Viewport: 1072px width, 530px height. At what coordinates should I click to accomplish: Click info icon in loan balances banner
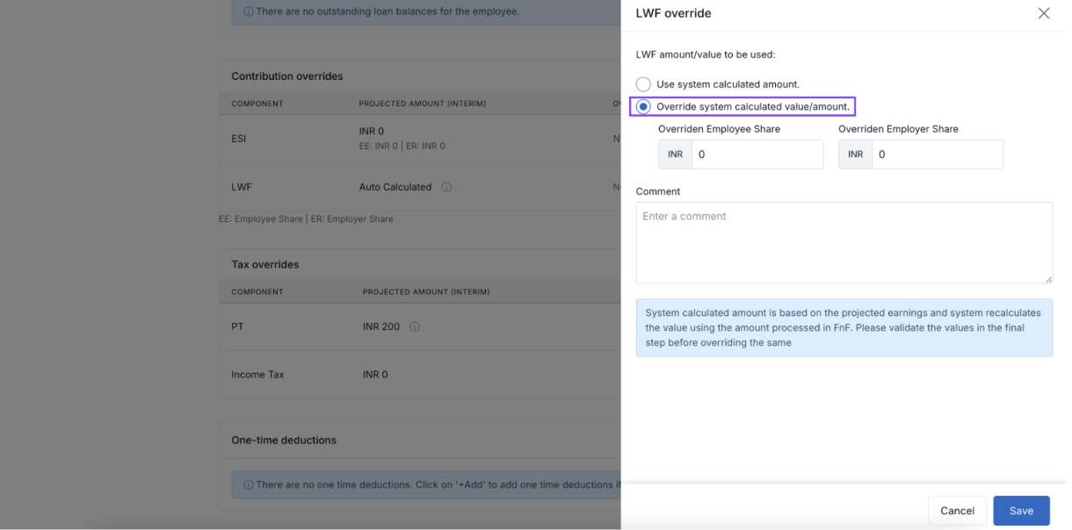pos(248,12)
